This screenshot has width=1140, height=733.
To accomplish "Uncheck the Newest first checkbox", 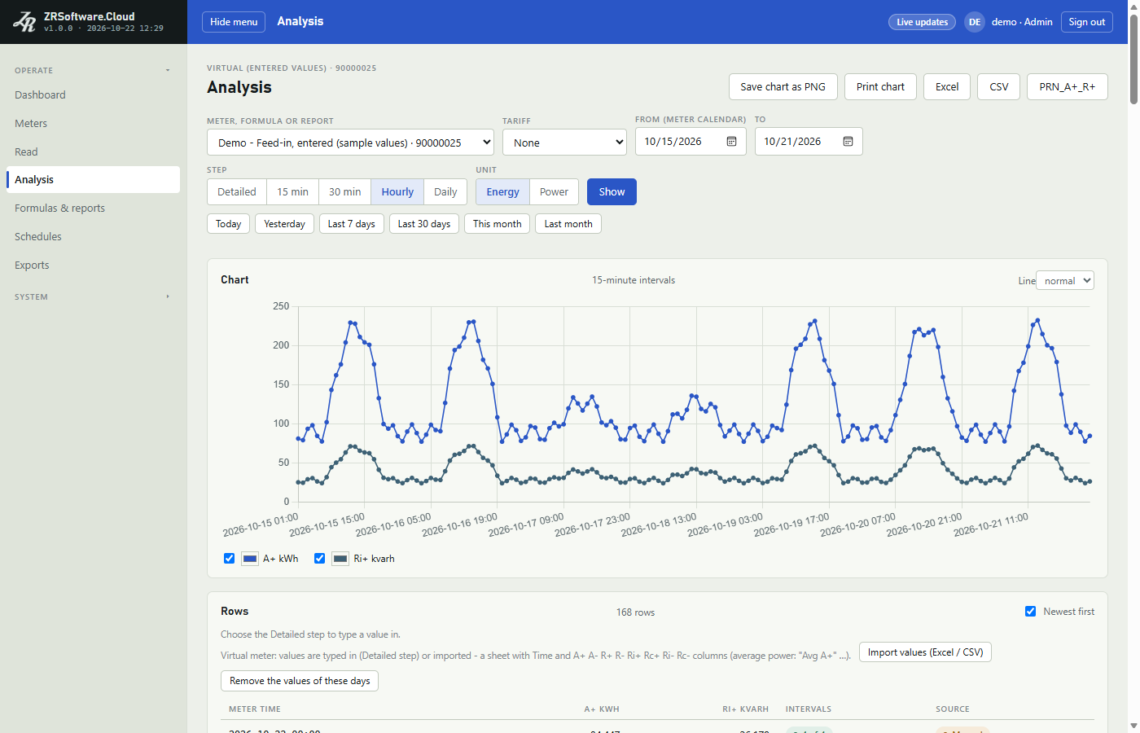I will tap(1031, 612).
